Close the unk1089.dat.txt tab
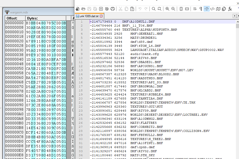The image size is (239, 159). click(101, 16)
